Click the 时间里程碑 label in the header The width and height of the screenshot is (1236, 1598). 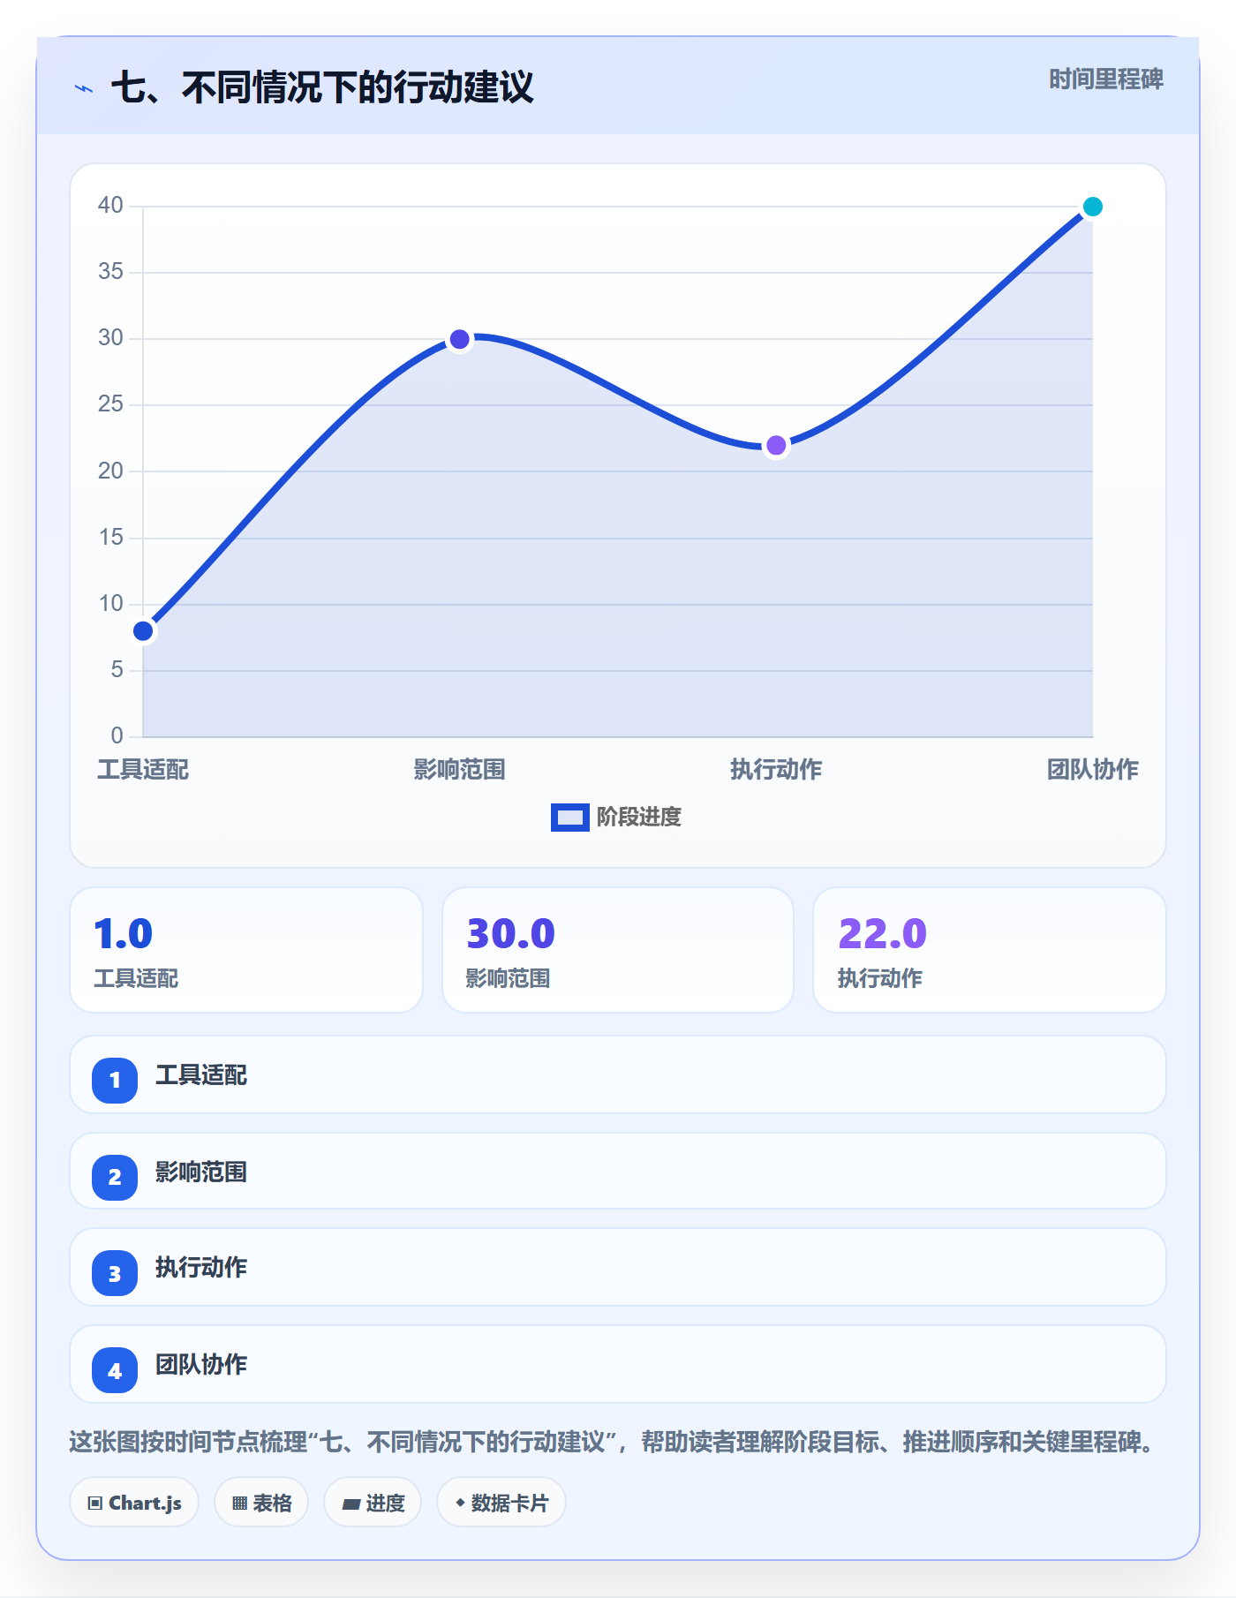[x=1106, y=79]
